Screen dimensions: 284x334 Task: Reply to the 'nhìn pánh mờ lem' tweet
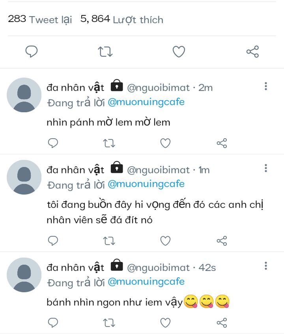point(53,143)
